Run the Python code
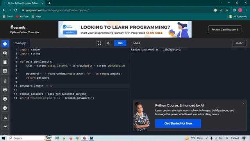 [120, 43]
